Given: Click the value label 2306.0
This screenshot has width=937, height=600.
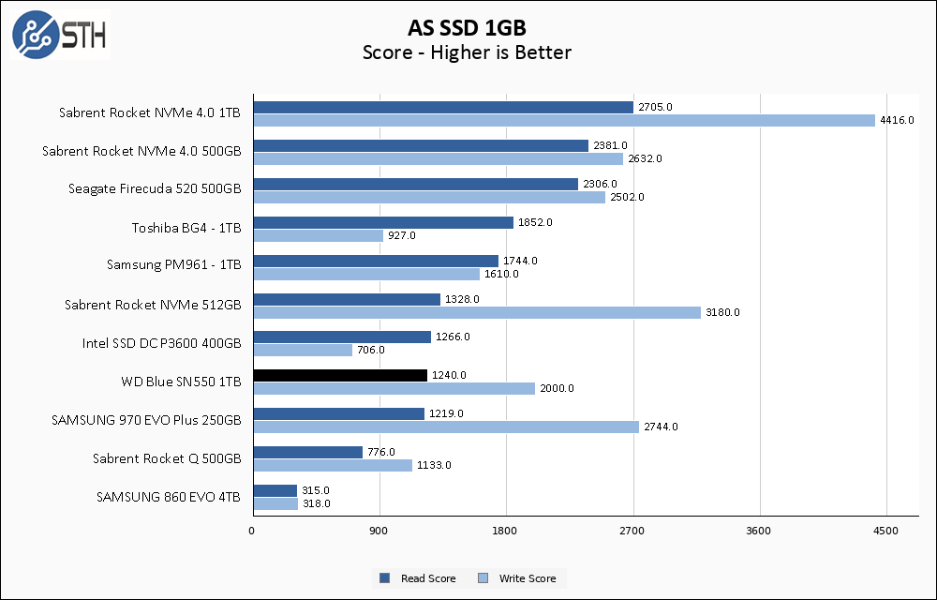Looking at the screenshot, I should point(600,184).
